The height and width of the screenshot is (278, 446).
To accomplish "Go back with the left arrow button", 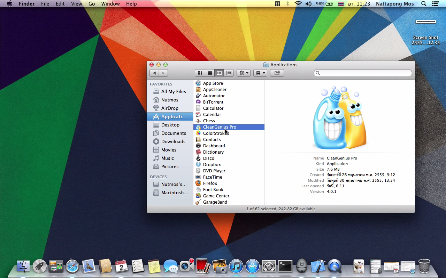I will point(154,73).
